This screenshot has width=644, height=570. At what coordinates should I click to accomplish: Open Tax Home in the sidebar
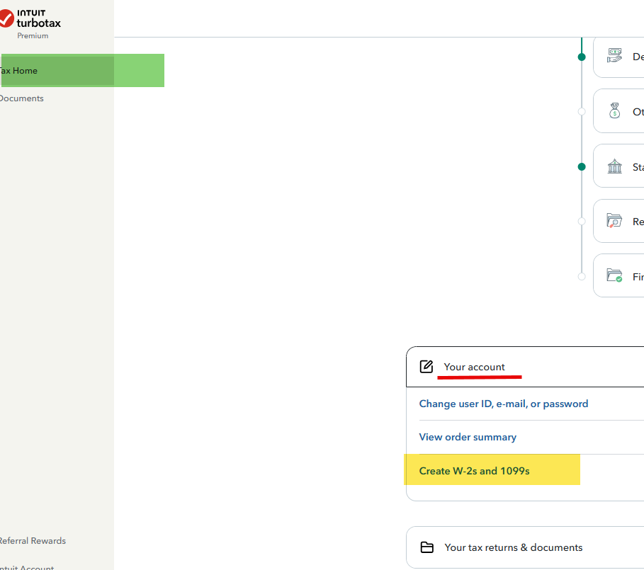click(x=20, y=71)
